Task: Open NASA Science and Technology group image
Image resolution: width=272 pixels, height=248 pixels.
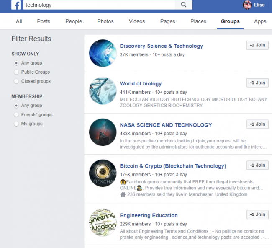Action: (103, 132)
